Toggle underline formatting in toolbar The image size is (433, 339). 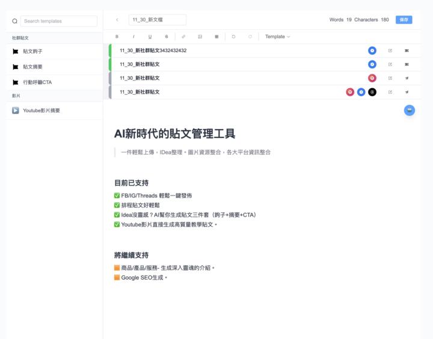(150, 37)
